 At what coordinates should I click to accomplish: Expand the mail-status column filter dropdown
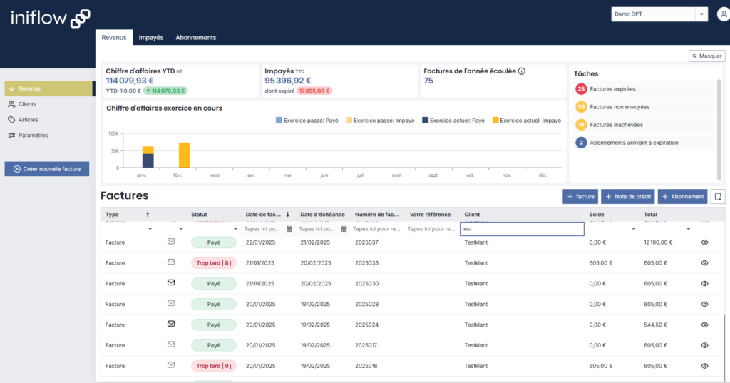pyautogui.click(x=181, y=229)
